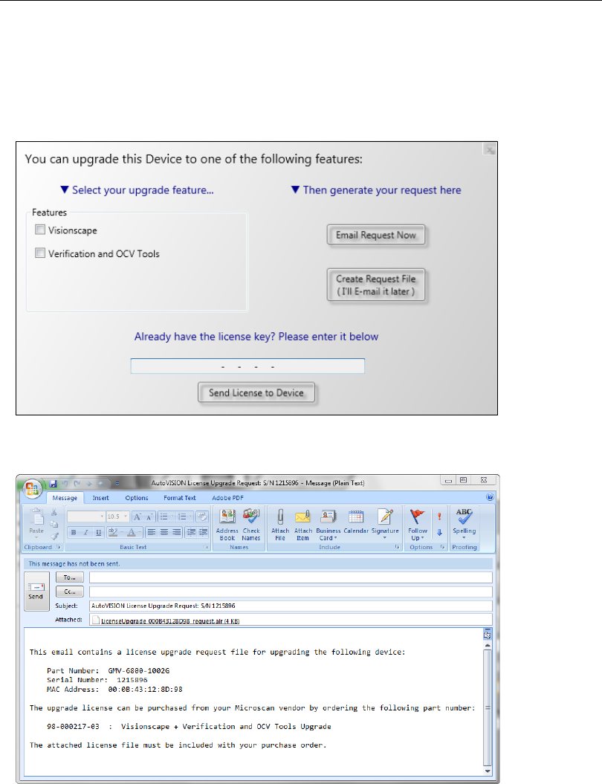Close the upgrade features dialog

(490, 149)
